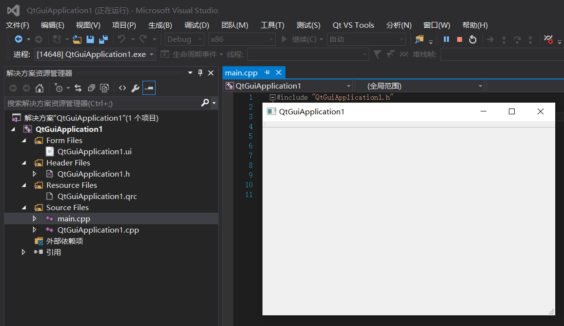This screenshot has height=326, width=564.
Task: Click the Show Next Statement arrow
Action: pyautogui.click(x=490, y=39)
